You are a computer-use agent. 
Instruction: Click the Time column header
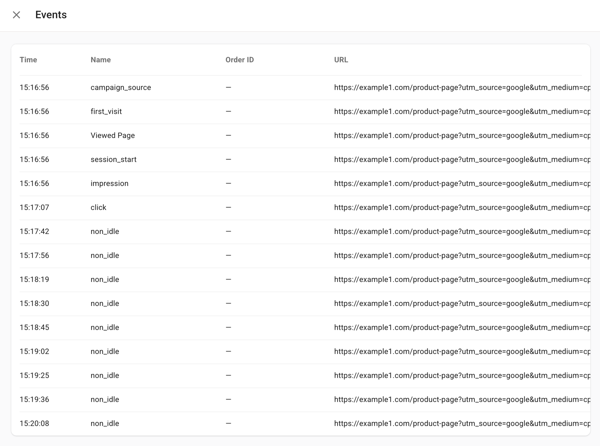tap(28, 60)
